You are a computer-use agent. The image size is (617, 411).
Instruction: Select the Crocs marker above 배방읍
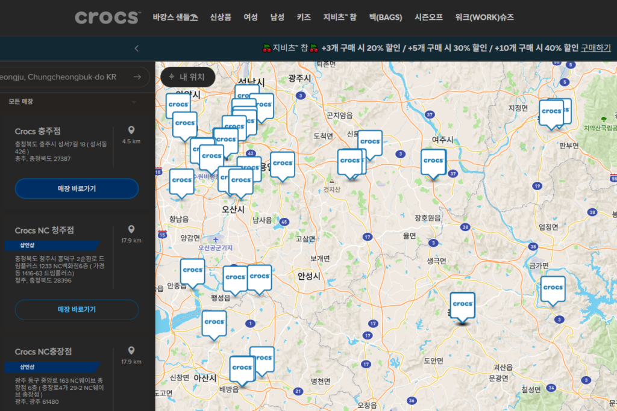click(242, 368)
